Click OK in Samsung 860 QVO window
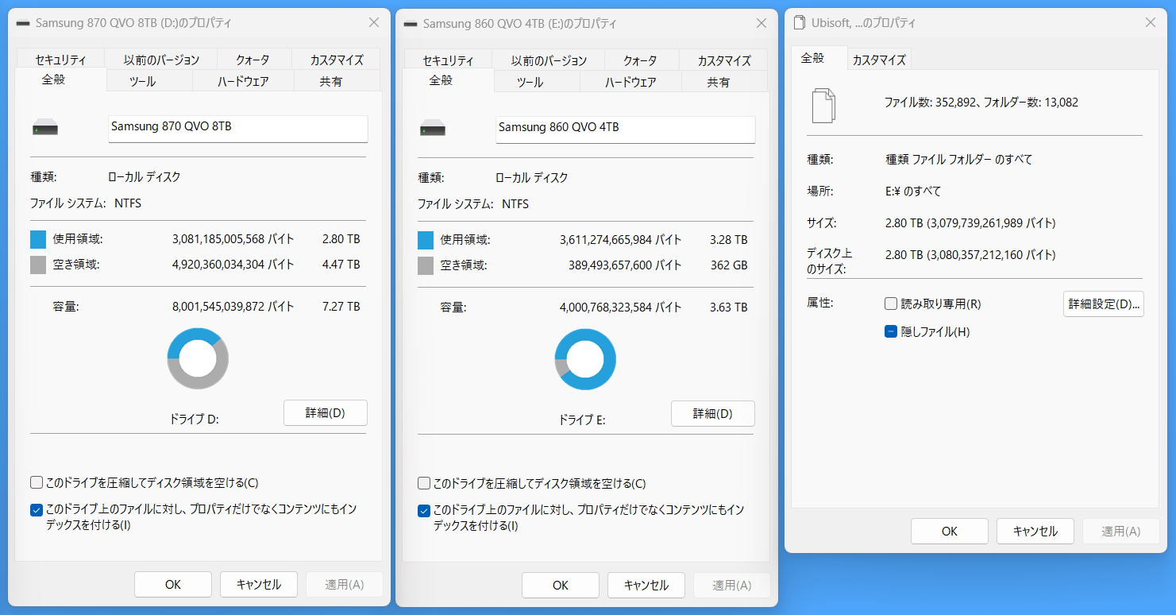This screenshot has height=615, width=1176. pos(561,586)
